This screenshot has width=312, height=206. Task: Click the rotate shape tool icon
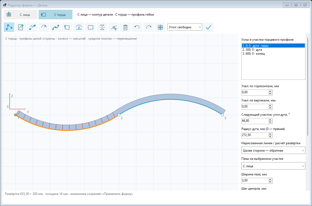point(67,27)
